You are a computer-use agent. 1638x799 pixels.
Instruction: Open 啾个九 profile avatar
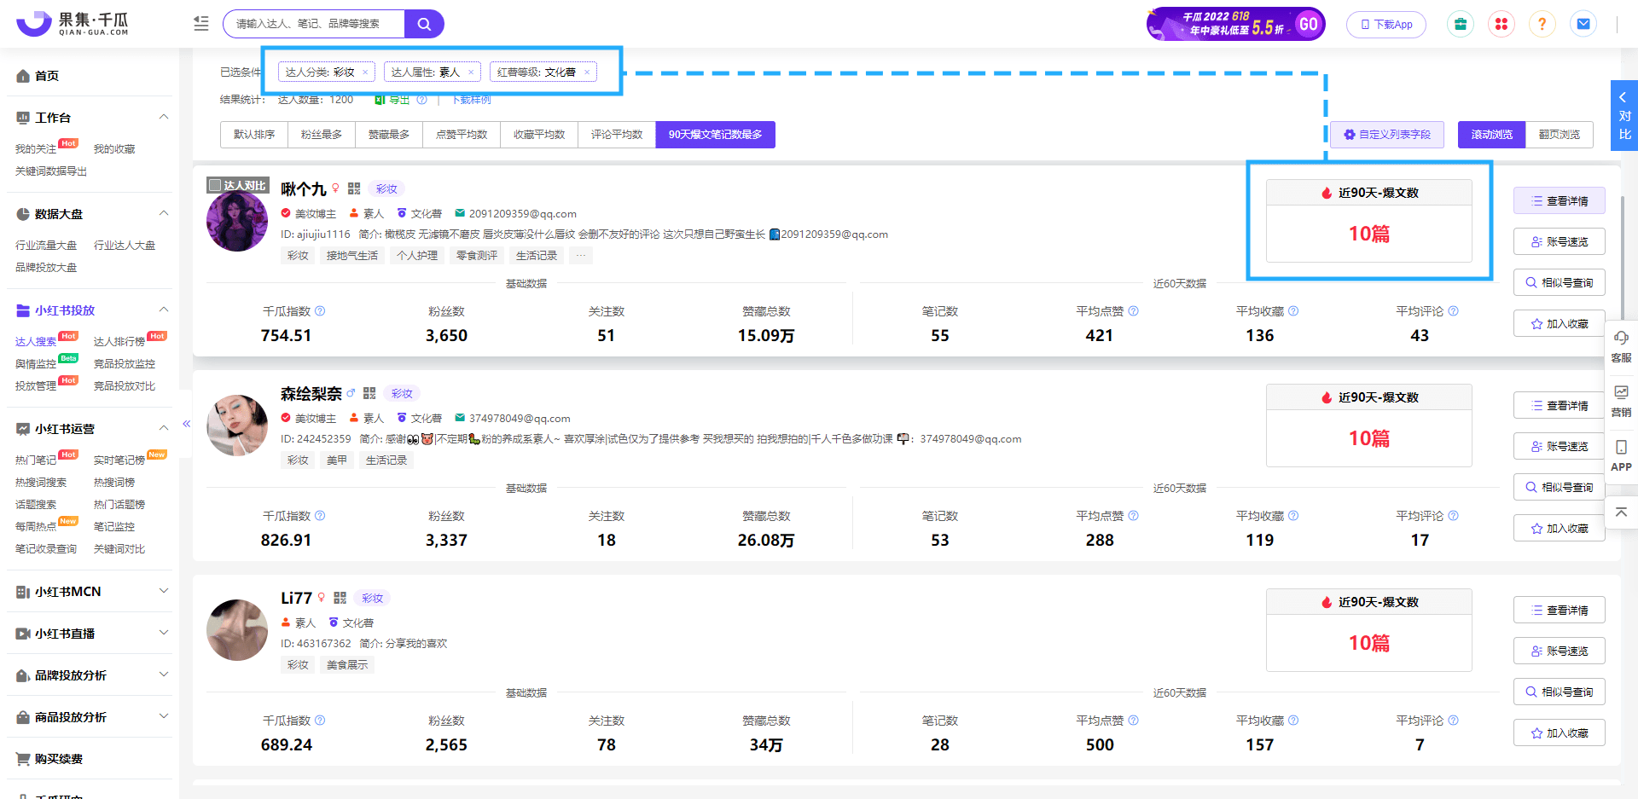coord(237,222)
